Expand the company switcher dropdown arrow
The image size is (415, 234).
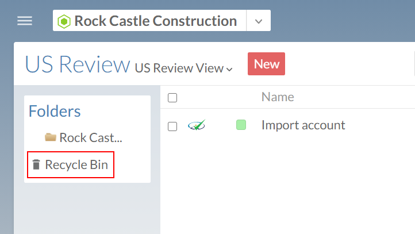(259, 21)
